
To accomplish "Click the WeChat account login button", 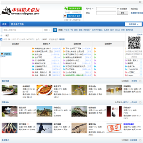I will [73, 8].
